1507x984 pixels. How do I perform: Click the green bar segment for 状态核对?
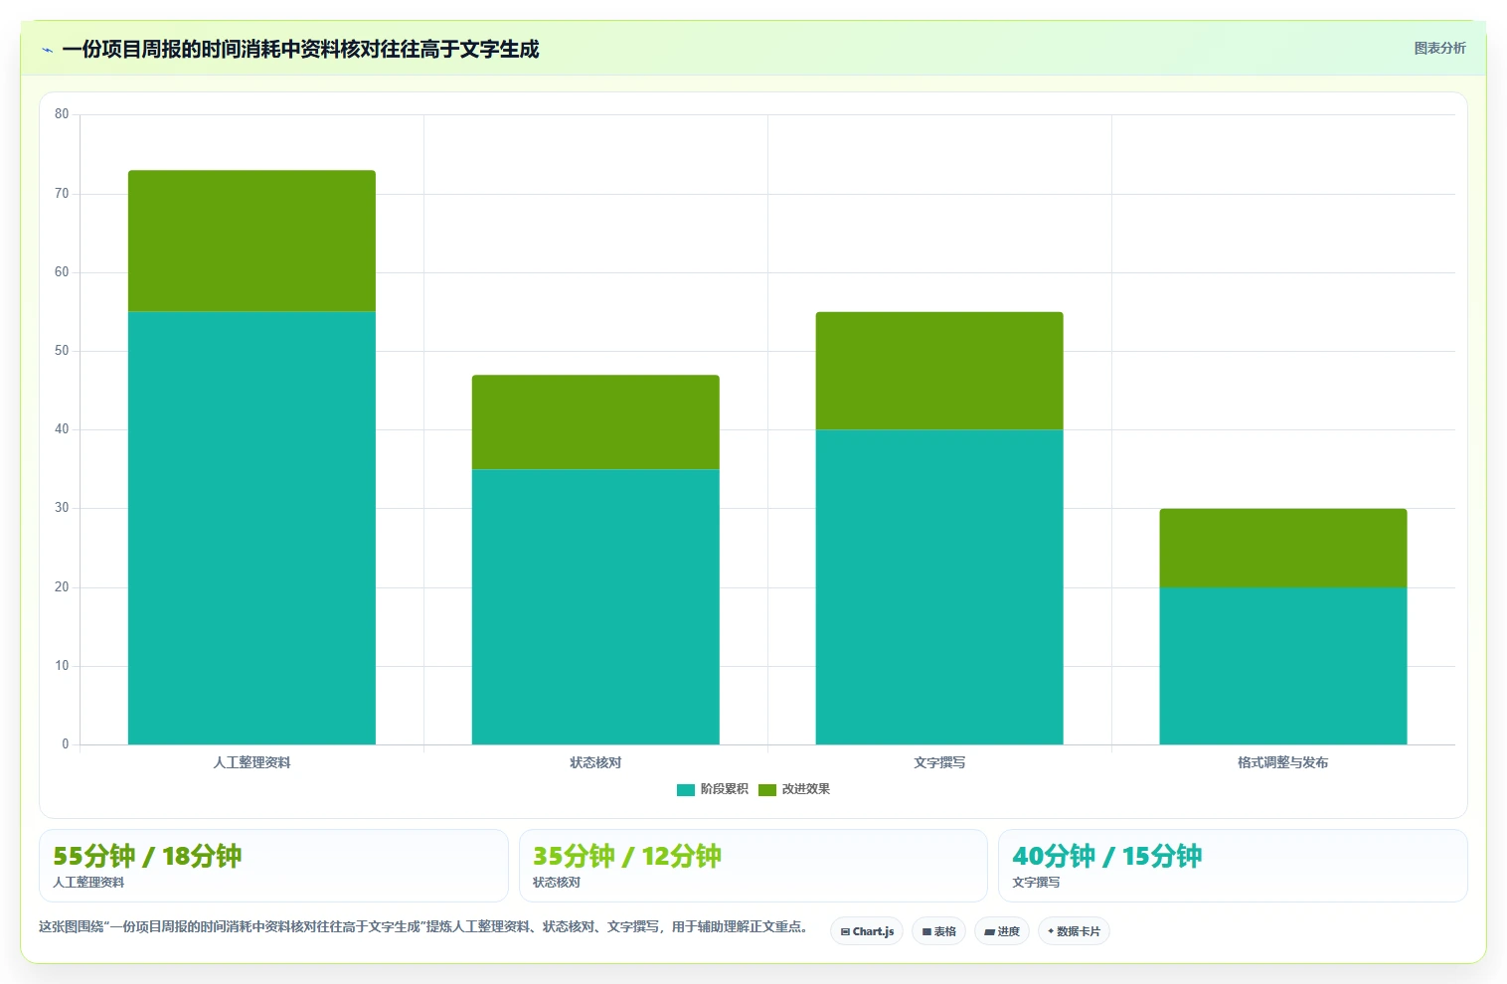point(595,422)
